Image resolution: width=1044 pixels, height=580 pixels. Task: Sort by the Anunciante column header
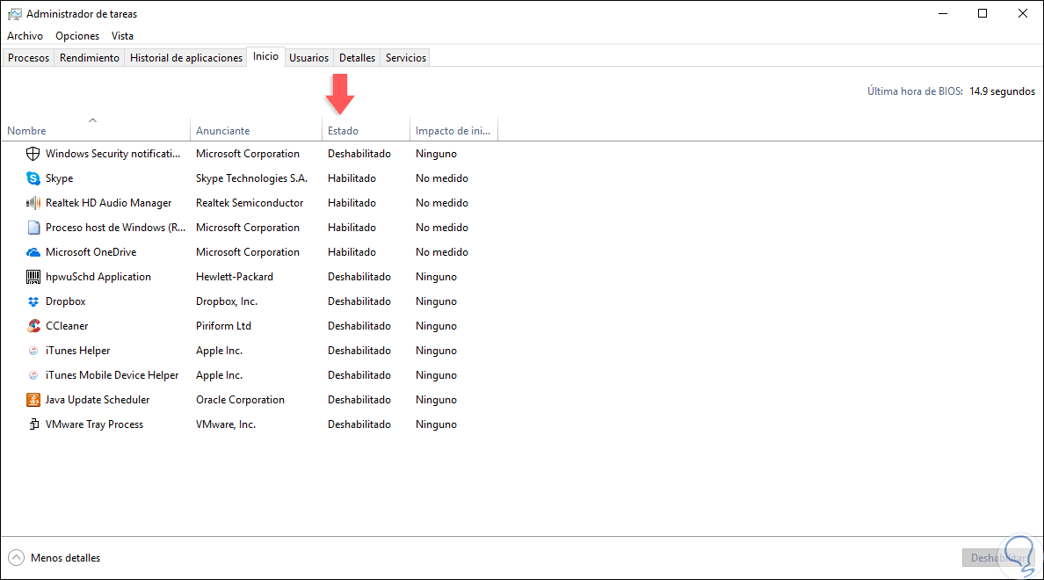click(257, 131)
